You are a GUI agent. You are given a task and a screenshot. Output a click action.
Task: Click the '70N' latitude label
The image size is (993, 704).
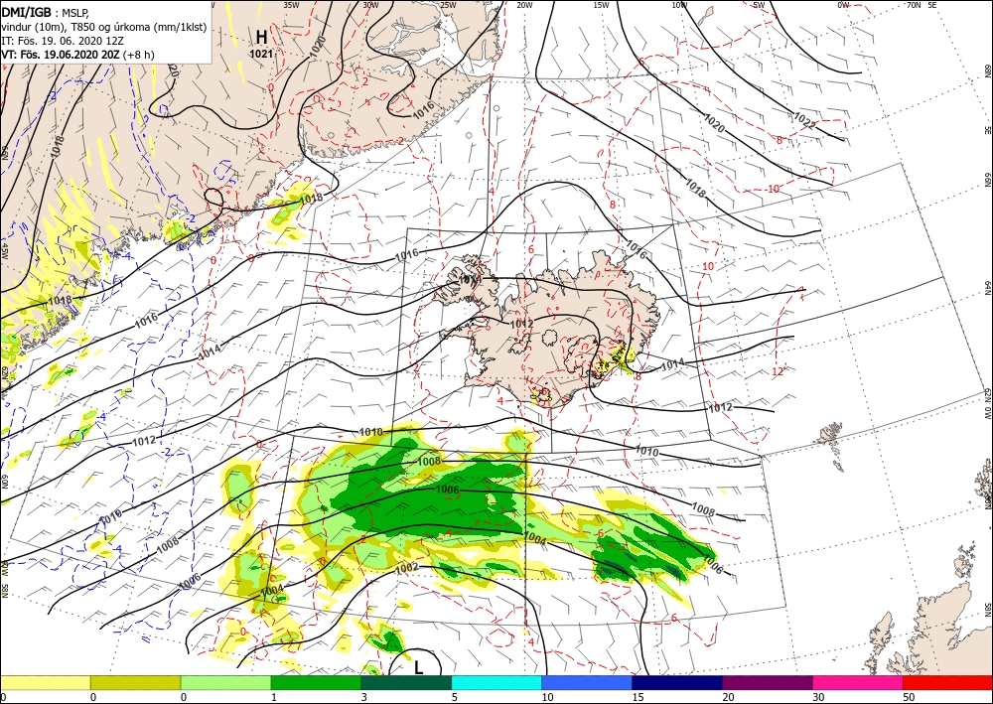pyautogui.click(x=914, y=5)
